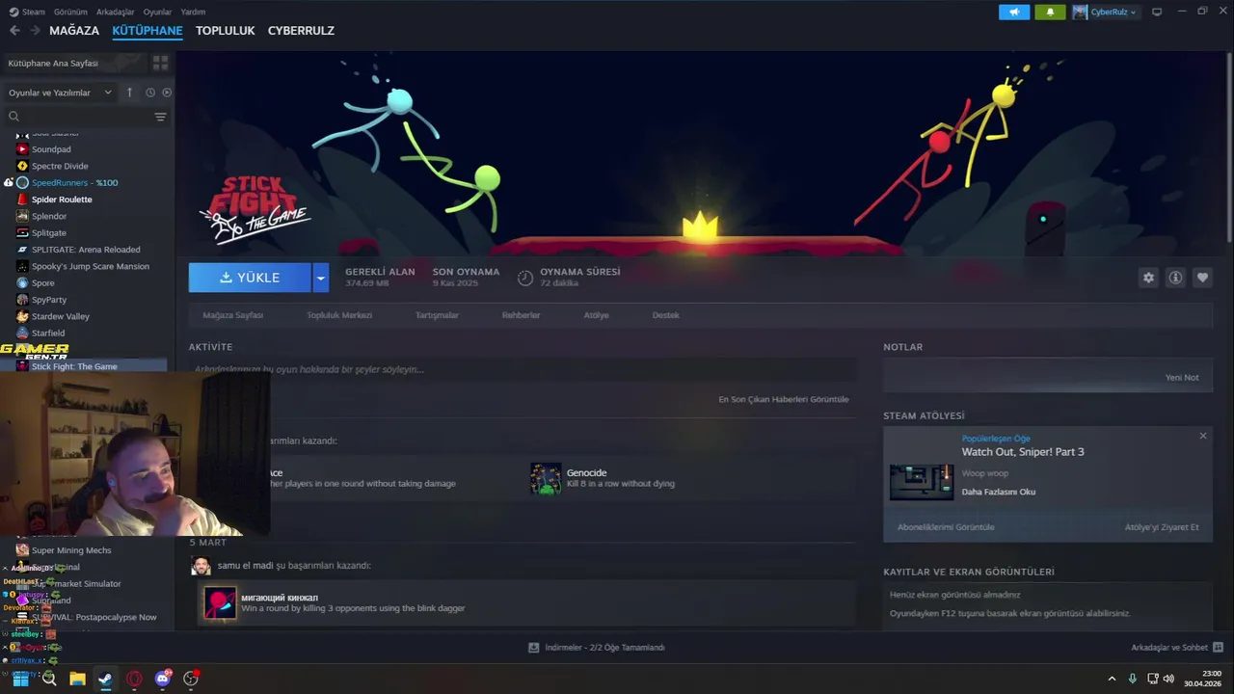The height and width of the screenshot is (694, 1234).
Task: Open the notifications bell
Action: 1051,12
